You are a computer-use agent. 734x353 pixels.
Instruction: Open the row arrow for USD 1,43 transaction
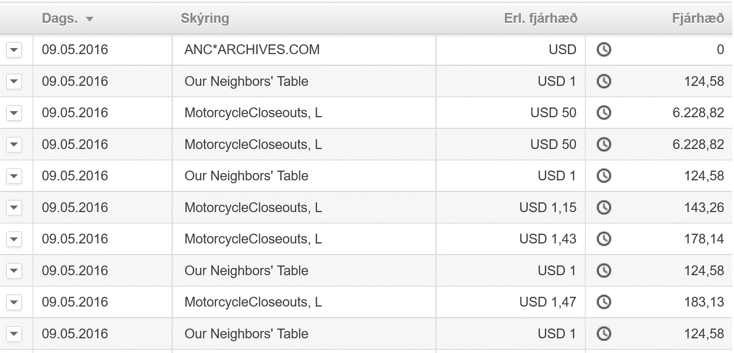14,239
